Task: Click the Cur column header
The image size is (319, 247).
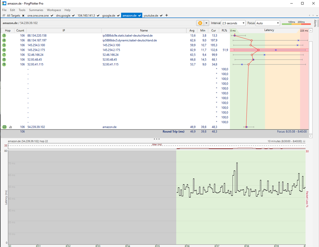Action: (213, 31)
